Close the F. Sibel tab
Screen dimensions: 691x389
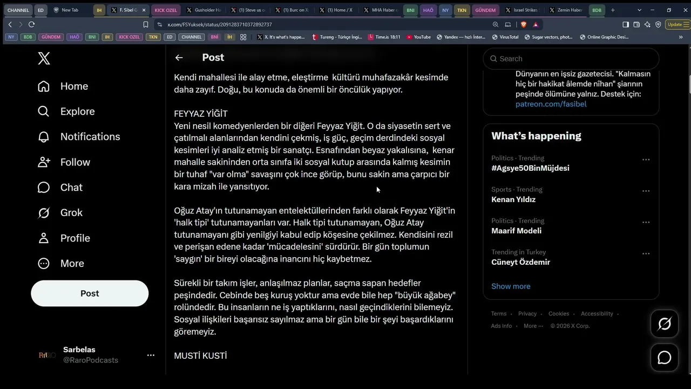tap(144, 10)
